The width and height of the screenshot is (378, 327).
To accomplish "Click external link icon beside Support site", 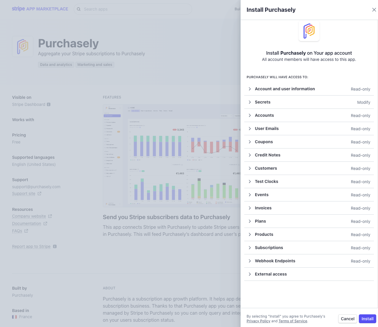I will (39, 193).
